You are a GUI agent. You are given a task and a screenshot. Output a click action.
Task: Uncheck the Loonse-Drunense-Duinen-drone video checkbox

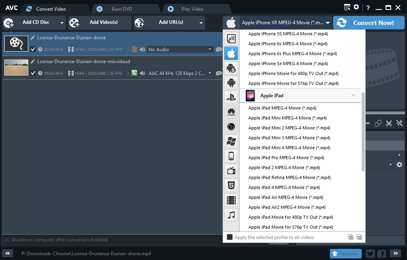coord(33,49)
